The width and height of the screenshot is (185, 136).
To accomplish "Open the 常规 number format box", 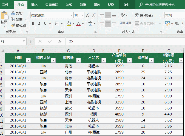I will (x=175, y=15).
